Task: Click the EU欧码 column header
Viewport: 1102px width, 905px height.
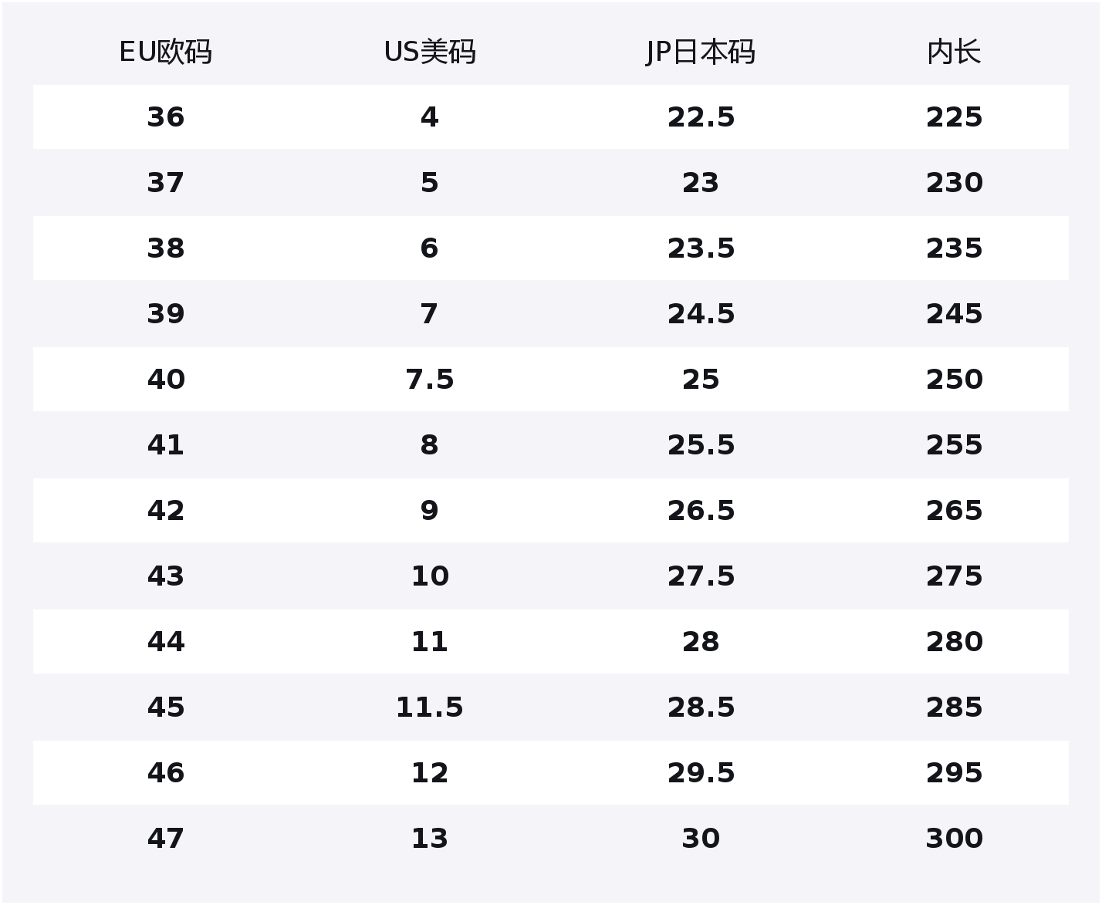Action: pyautogui.click(x=165, y=52)
